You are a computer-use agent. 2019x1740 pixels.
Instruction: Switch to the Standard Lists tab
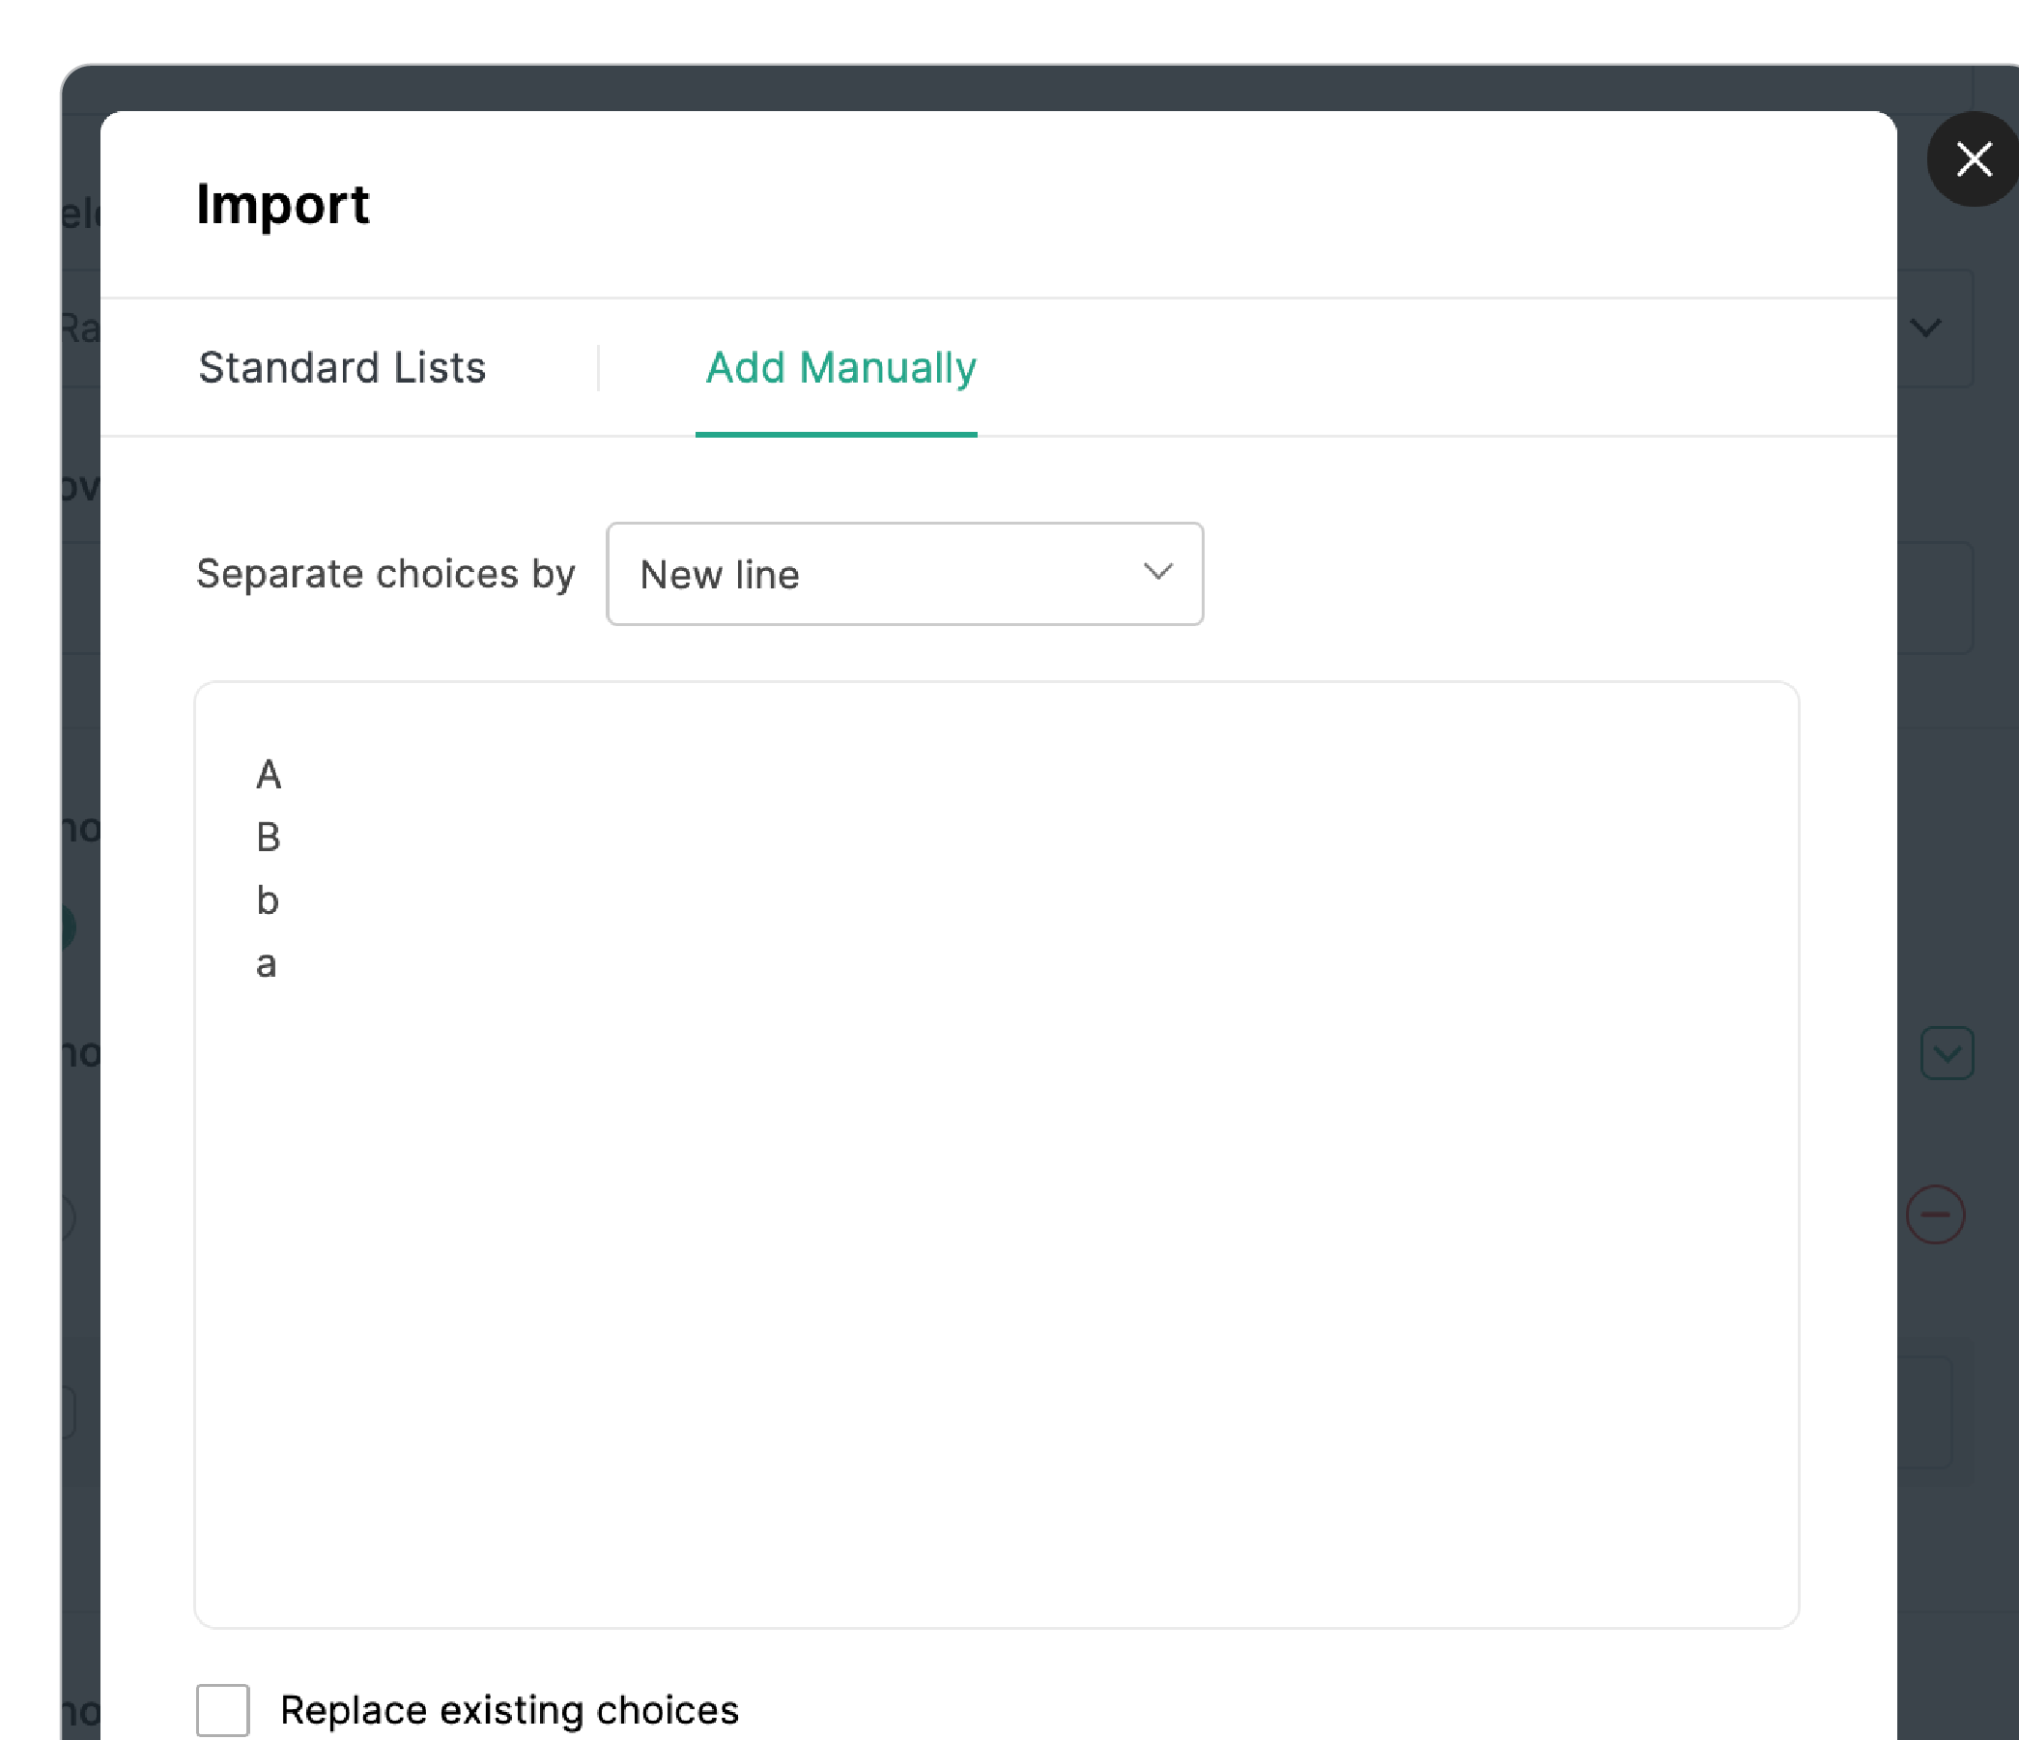click(x=342, y=367)
